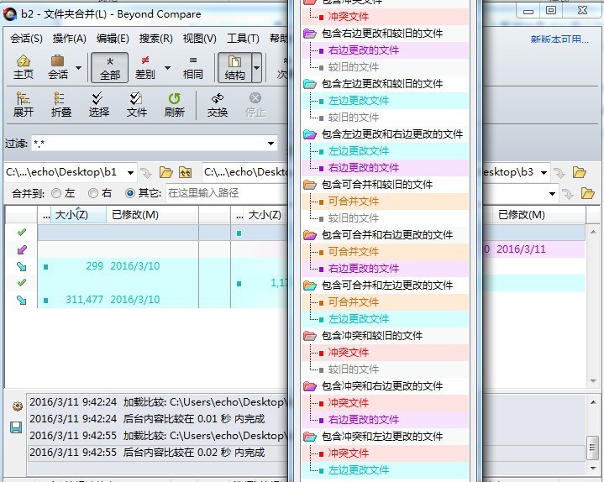604x482 pixels.
Task: Toggle the Show All (全部) filter button
Action: pos(110,68)
